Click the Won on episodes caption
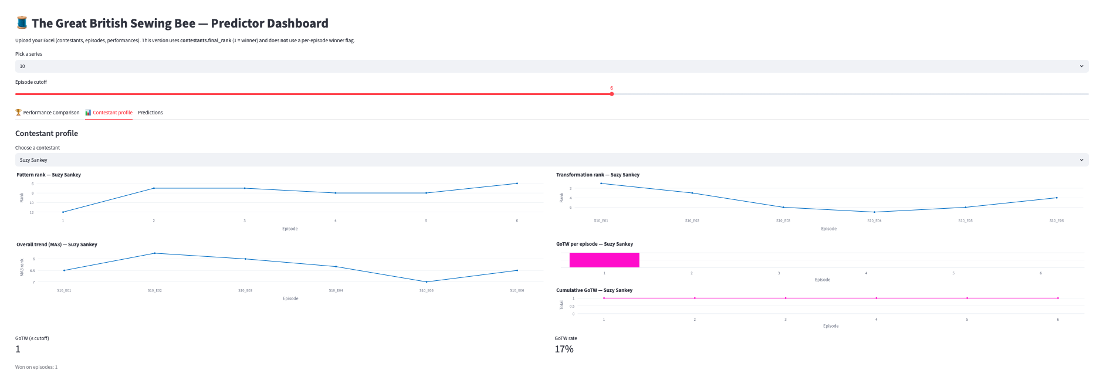Screen dimensions: 1100x387 (x=36, y=367)
